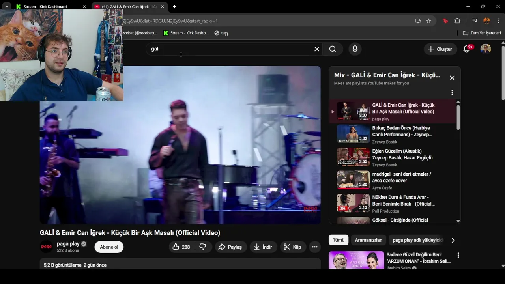This screenshot has width=505, height=284.
Task: Open more actions menu beside Klip
Action: (x=314, y=247)
